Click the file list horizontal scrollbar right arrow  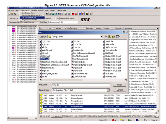(x=125, y=80)
